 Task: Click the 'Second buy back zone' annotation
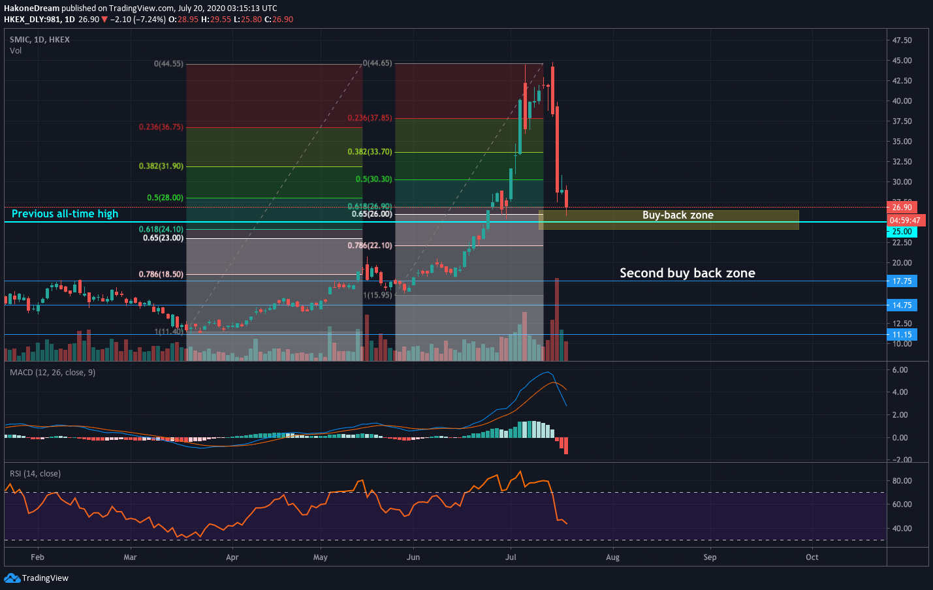tap(687, 273)
